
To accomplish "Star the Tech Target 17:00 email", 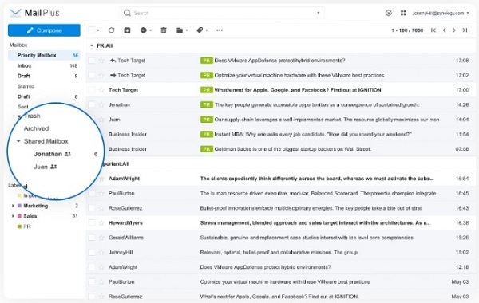I will coord(101,90).
